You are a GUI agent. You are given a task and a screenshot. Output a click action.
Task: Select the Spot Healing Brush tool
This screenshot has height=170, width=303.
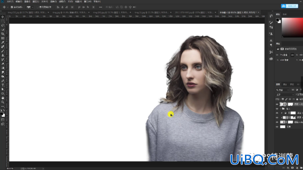(3, 47)
